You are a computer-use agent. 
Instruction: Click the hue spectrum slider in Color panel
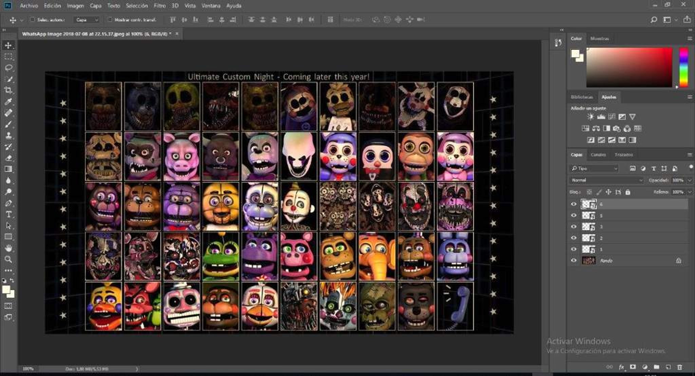(683, 67)
